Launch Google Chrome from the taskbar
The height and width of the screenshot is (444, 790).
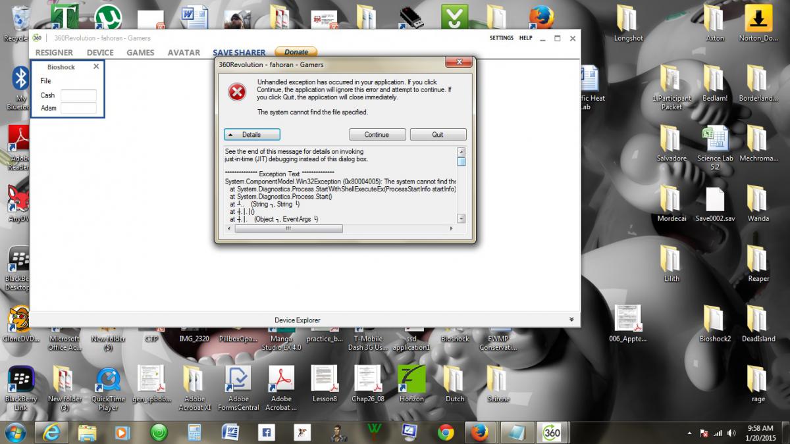(446, 432)
